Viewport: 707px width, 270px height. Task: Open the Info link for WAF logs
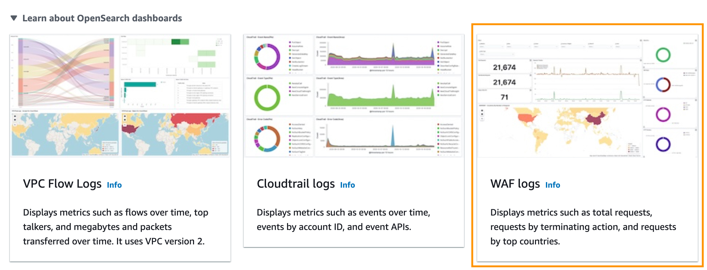click(x=552, y=185)
